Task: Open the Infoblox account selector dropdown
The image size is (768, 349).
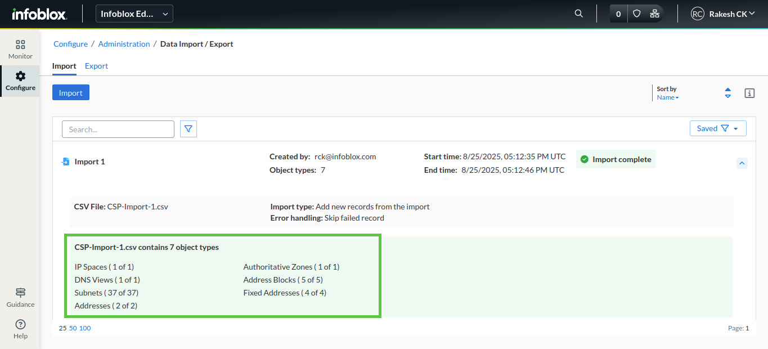Action: point(134,14)
